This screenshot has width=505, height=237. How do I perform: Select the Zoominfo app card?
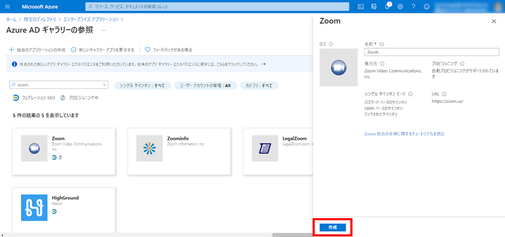179,152
